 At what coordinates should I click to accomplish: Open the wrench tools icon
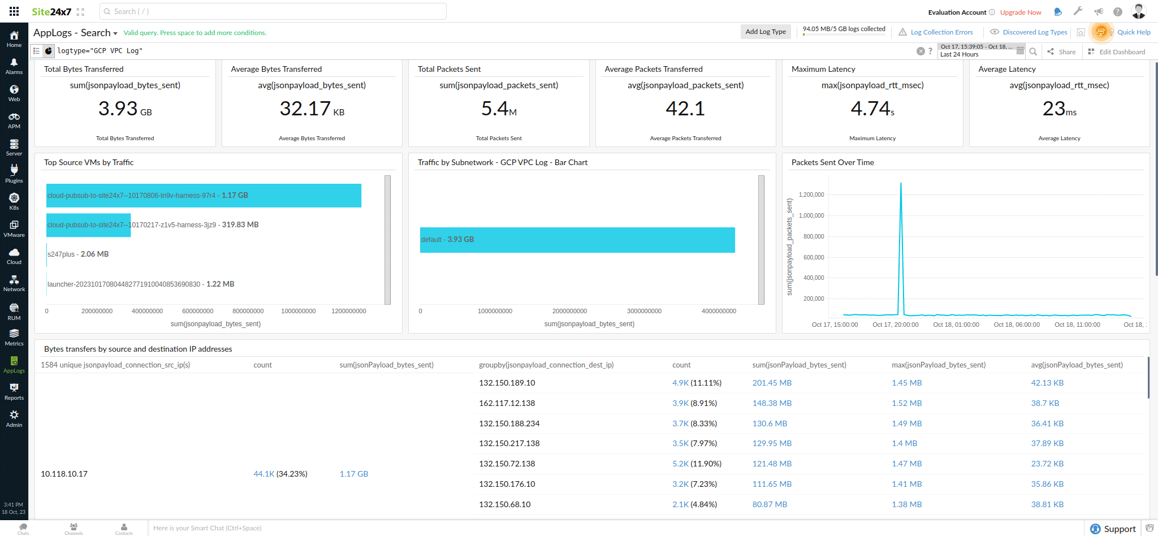pos(1078,12)
